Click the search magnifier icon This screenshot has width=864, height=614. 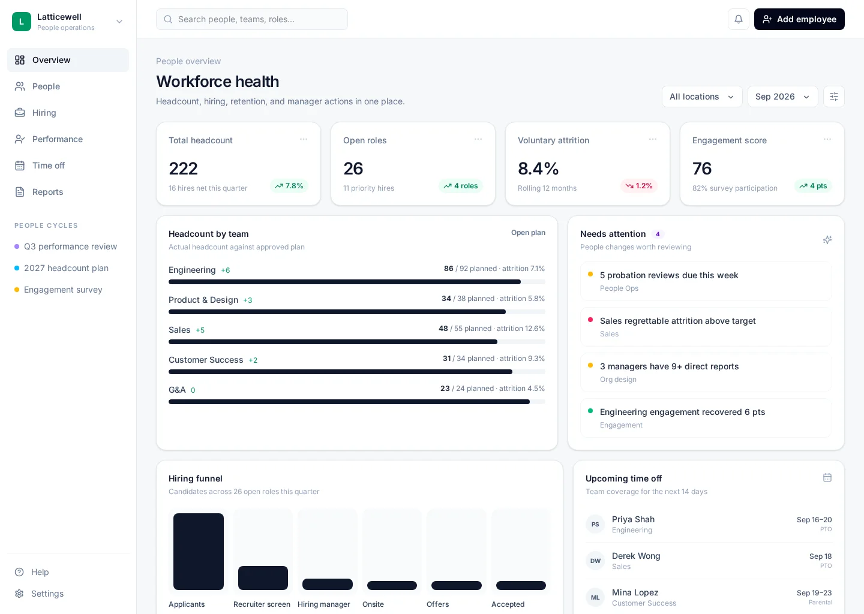[168, 19]
